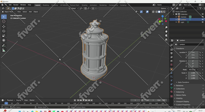Open Render properties tab icon
This screenshot has height=112, width=205.
172,50
